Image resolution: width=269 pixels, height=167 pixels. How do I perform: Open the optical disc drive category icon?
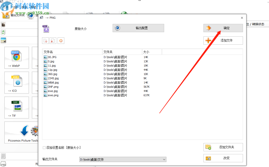3,164
